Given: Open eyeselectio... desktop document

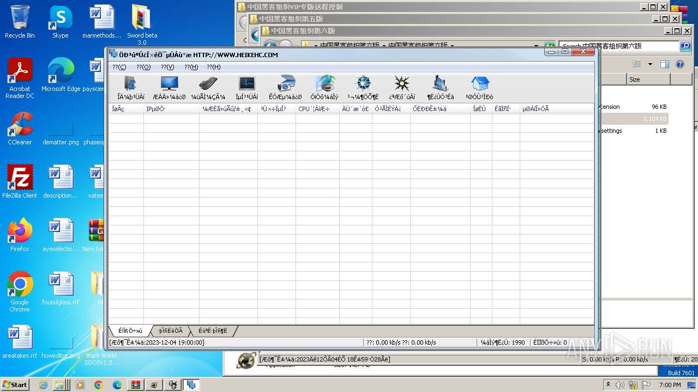Looking at the screenshot, I should [61, 235].
